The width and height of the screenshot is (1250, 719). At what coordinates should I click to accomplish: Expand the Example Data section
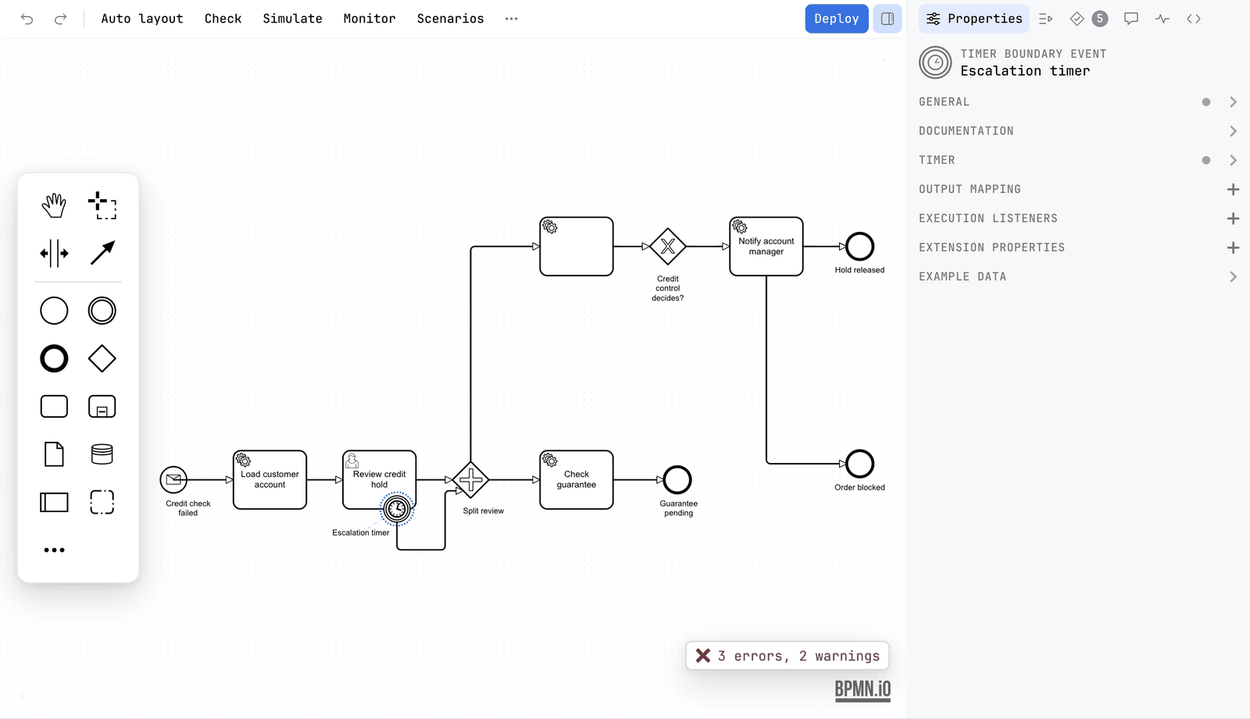click(1078, 277)
